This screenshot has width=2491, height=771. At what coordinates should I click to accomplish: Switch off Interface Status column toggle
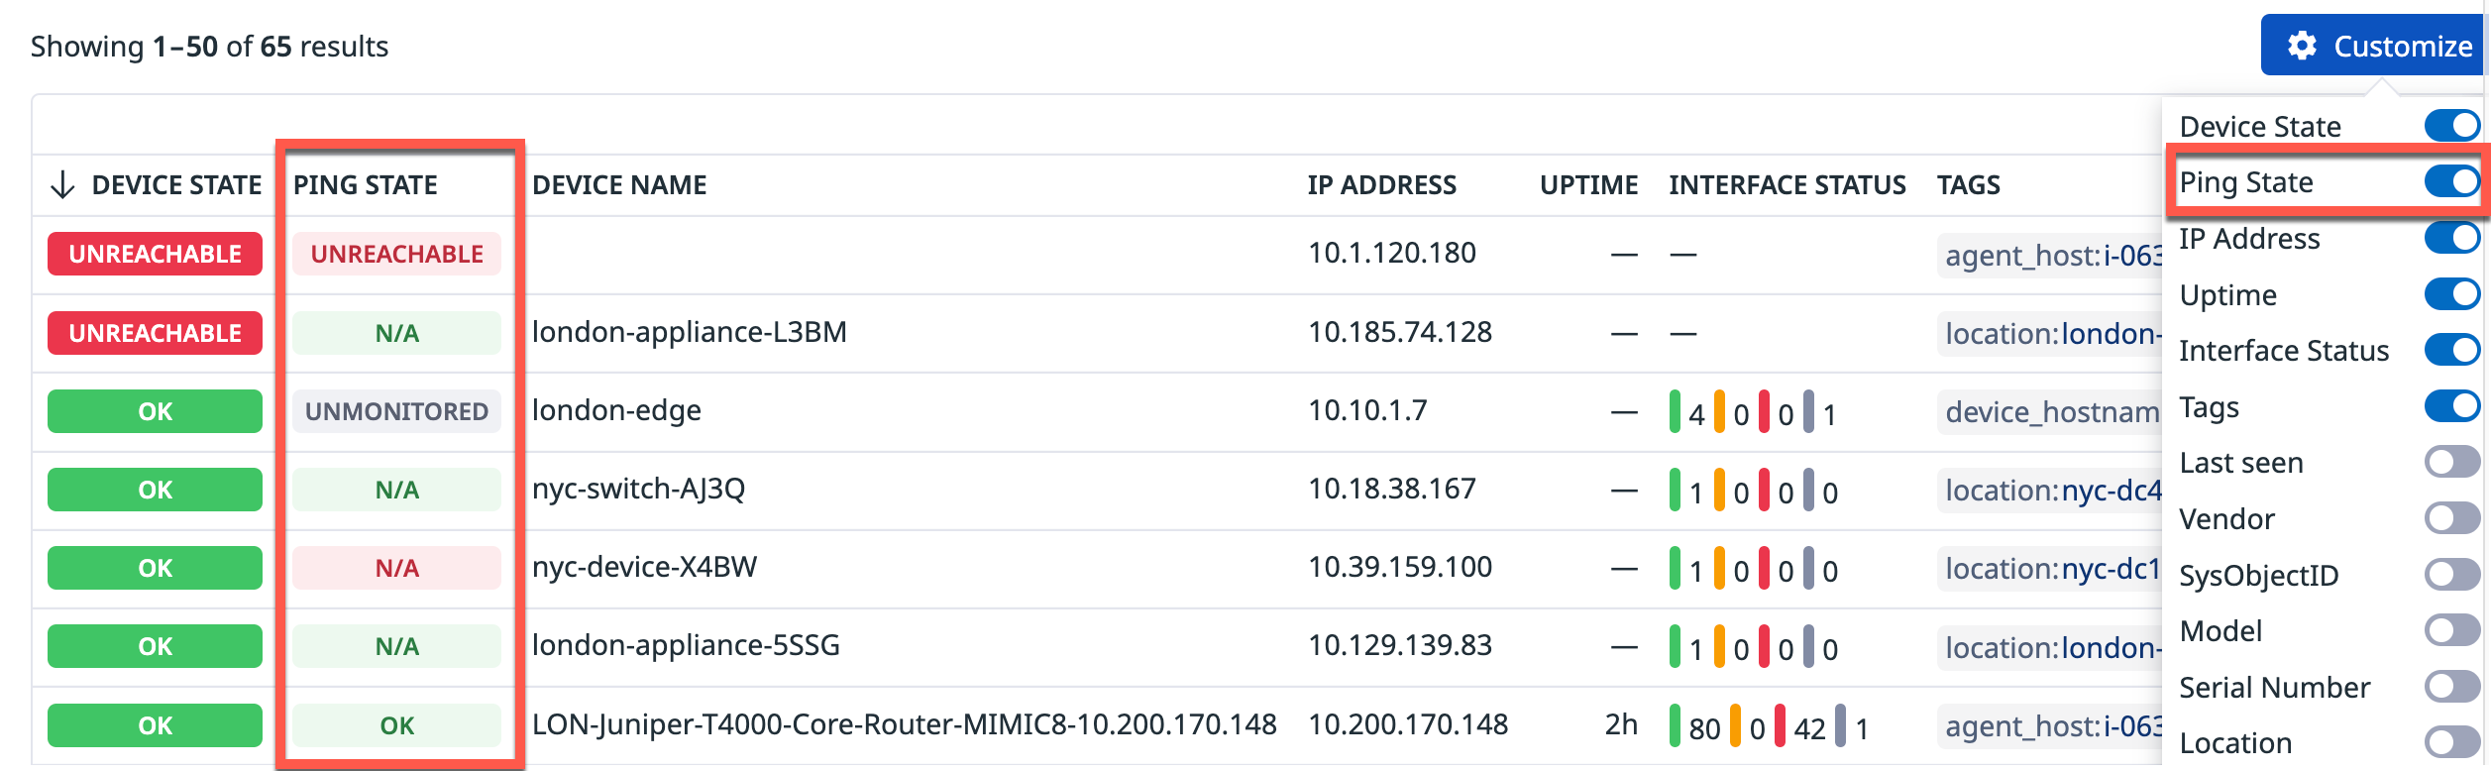[x=2451, y=350]
